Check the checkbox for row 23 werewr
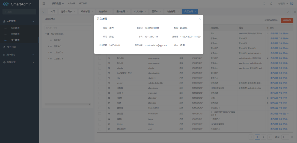297x143 pixels. tap(100, 83)
